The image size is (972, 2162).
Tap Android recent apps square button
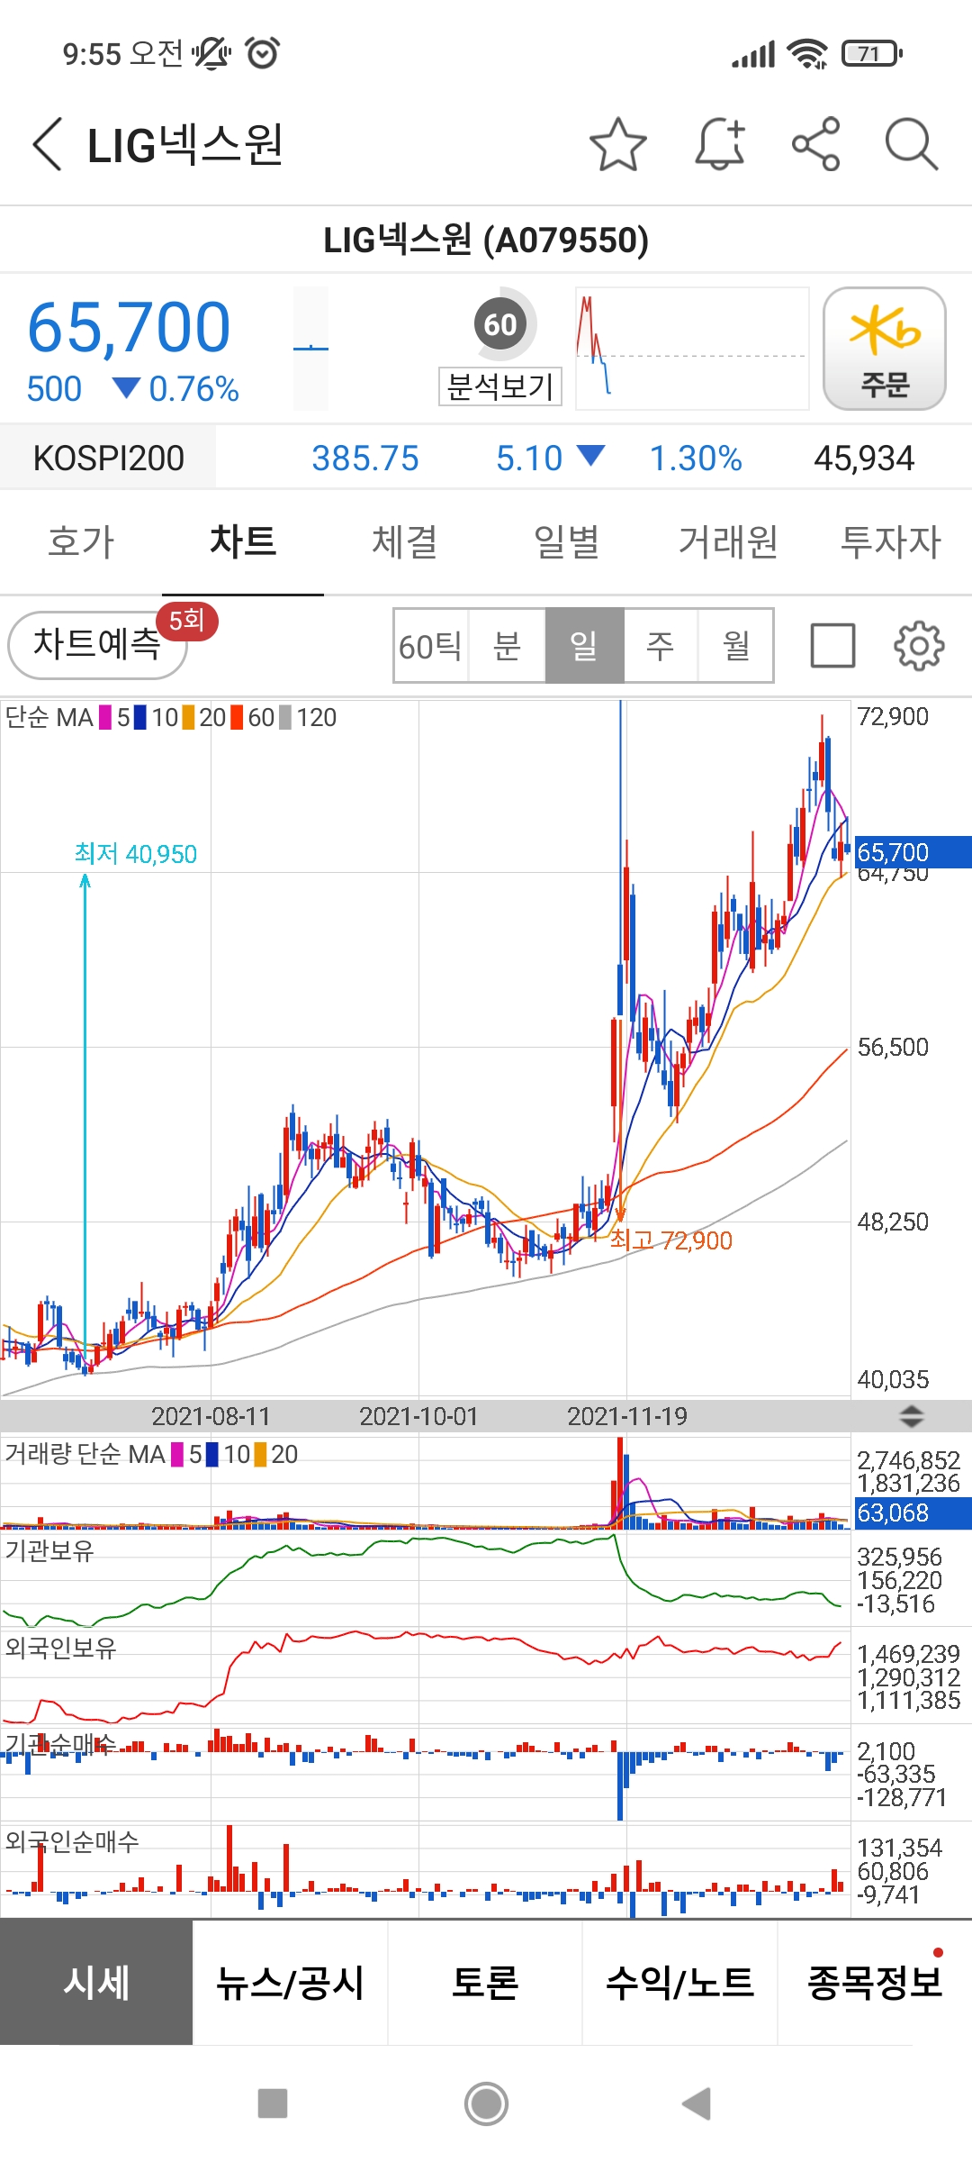tap(273, 2103)
